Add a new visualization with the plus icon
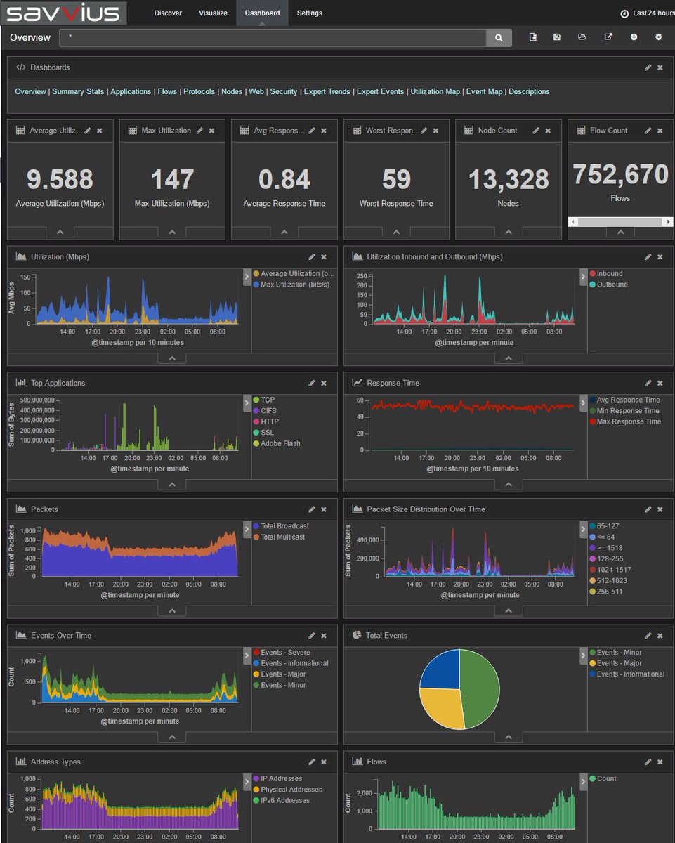 (631, 37)
